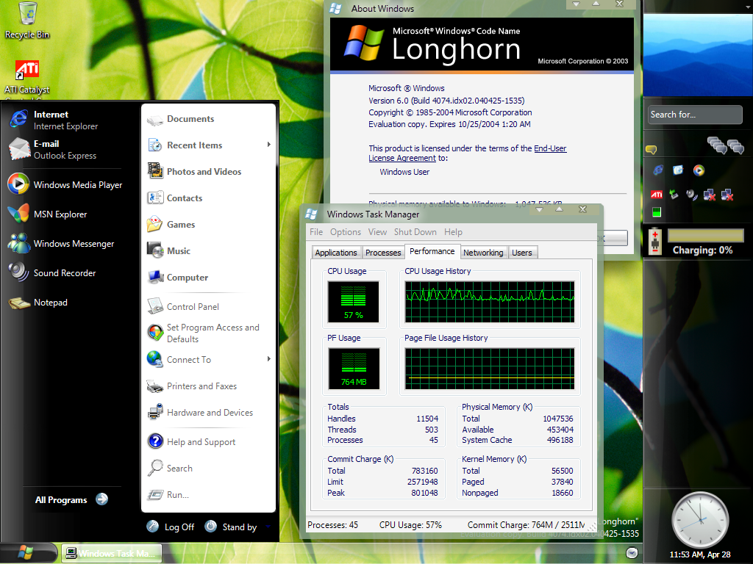Screen dimensions: 753x564
Task: Click sidebar Internet Explorer quick launch icon
Action: coord(658,170)
